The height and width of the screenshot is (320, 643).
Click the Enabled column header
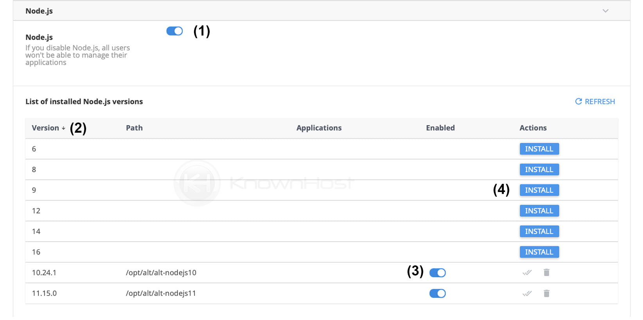point(440,128)
